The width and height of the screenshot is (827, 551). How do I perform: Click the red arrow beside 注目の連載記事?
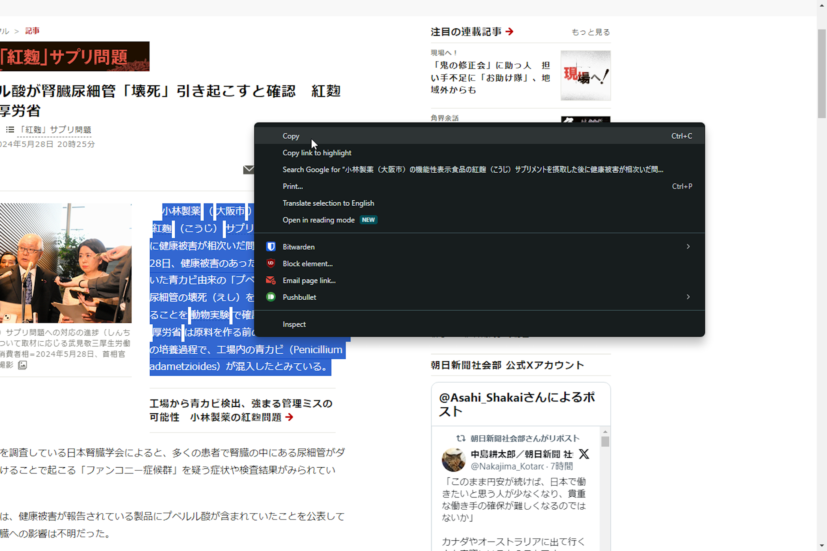pyautogui.click(x=510, y=31)
